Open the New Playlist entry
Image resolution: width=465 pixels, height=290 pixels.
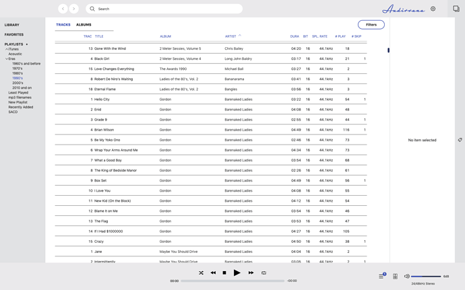click(x=18, y=102)
